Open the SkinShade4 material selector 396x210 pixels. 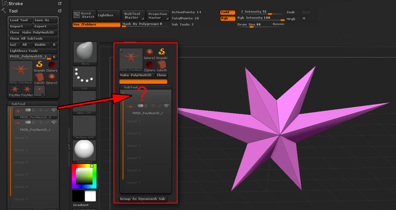coord(85,152)
